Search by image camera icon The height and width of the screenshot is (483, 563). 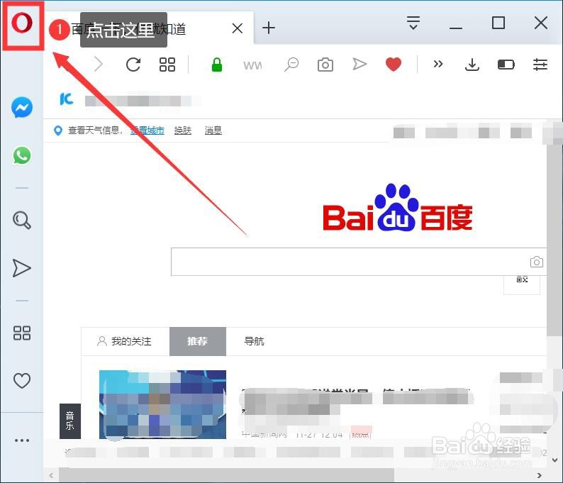pyautogui.click(x=537, y=262)
